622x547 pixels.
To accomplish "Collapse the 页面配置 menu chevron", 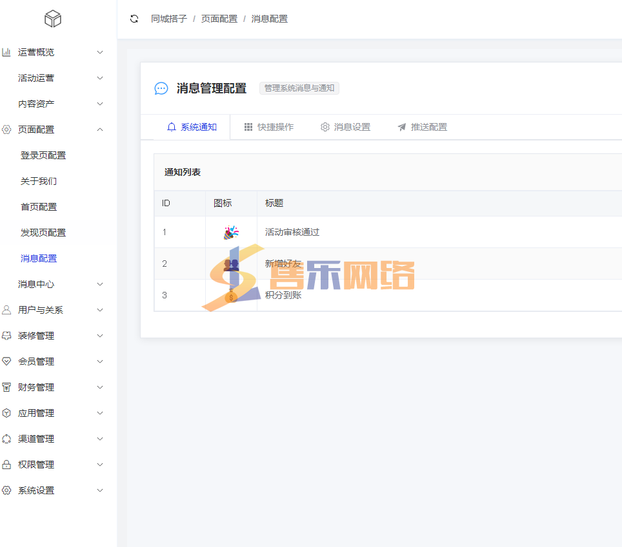I will (x=100, y=130).
